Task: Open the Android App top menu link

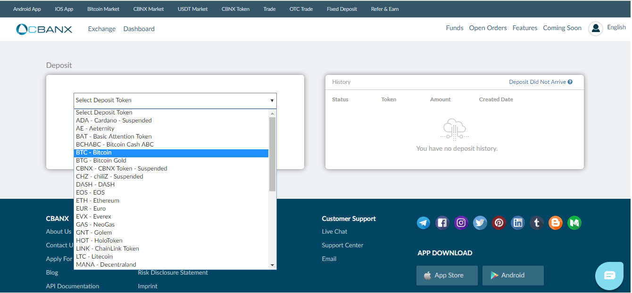Action: tap(27, 9)
